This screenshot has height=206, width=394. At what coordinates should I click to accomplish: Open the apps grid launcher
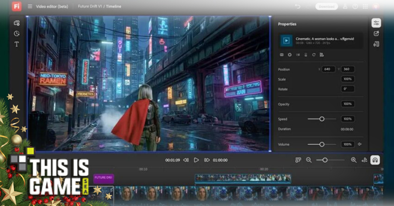(365, 7)
